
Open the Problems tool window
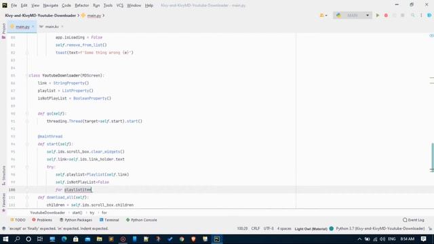click(42, 220)
